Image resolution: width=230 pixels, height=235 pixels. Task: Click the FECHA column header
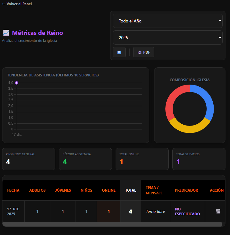13,190
